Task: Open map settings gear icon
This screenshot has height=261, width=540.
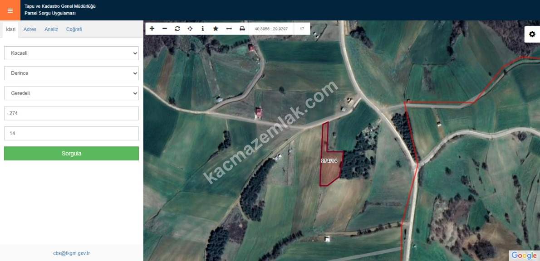Action: (x=532, y=34)
